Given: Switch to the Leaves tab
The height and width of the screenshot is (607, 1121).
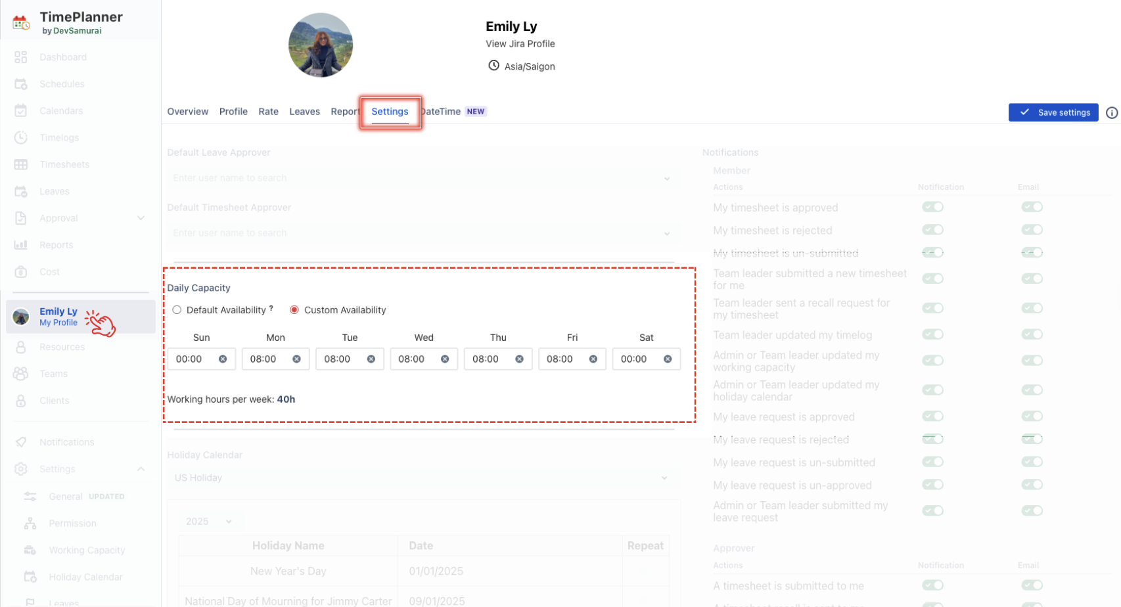Looking at the screenshot, I should (304, 112).
